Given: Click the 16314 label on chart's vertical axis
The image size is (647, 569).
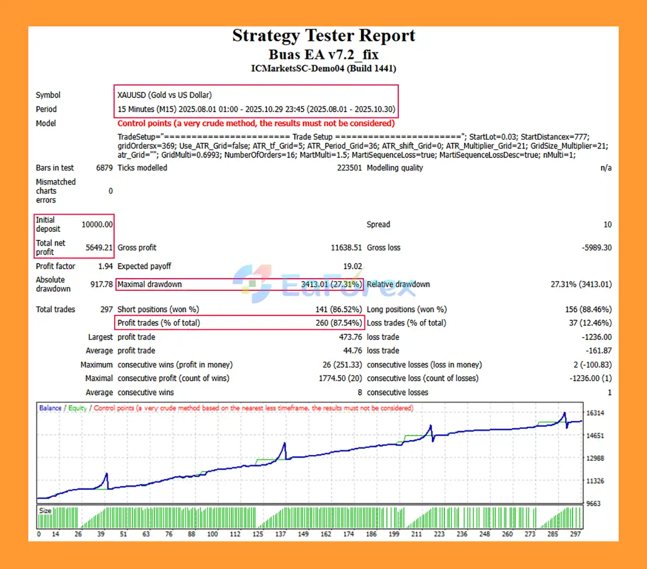Looking at the screenshot, I should click(595, 413).
